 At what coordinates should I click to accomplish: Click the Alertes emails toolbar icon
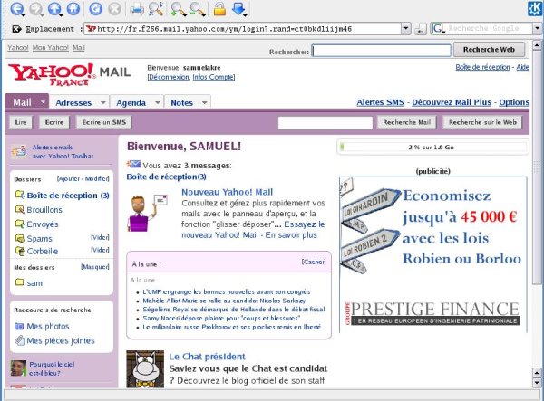coord(19,151)
